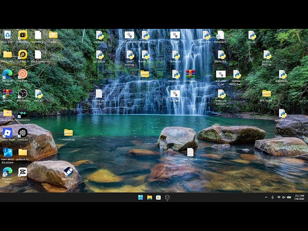Expand the hidden system tray icons
The image size is (308, 231).
(266, 197)
